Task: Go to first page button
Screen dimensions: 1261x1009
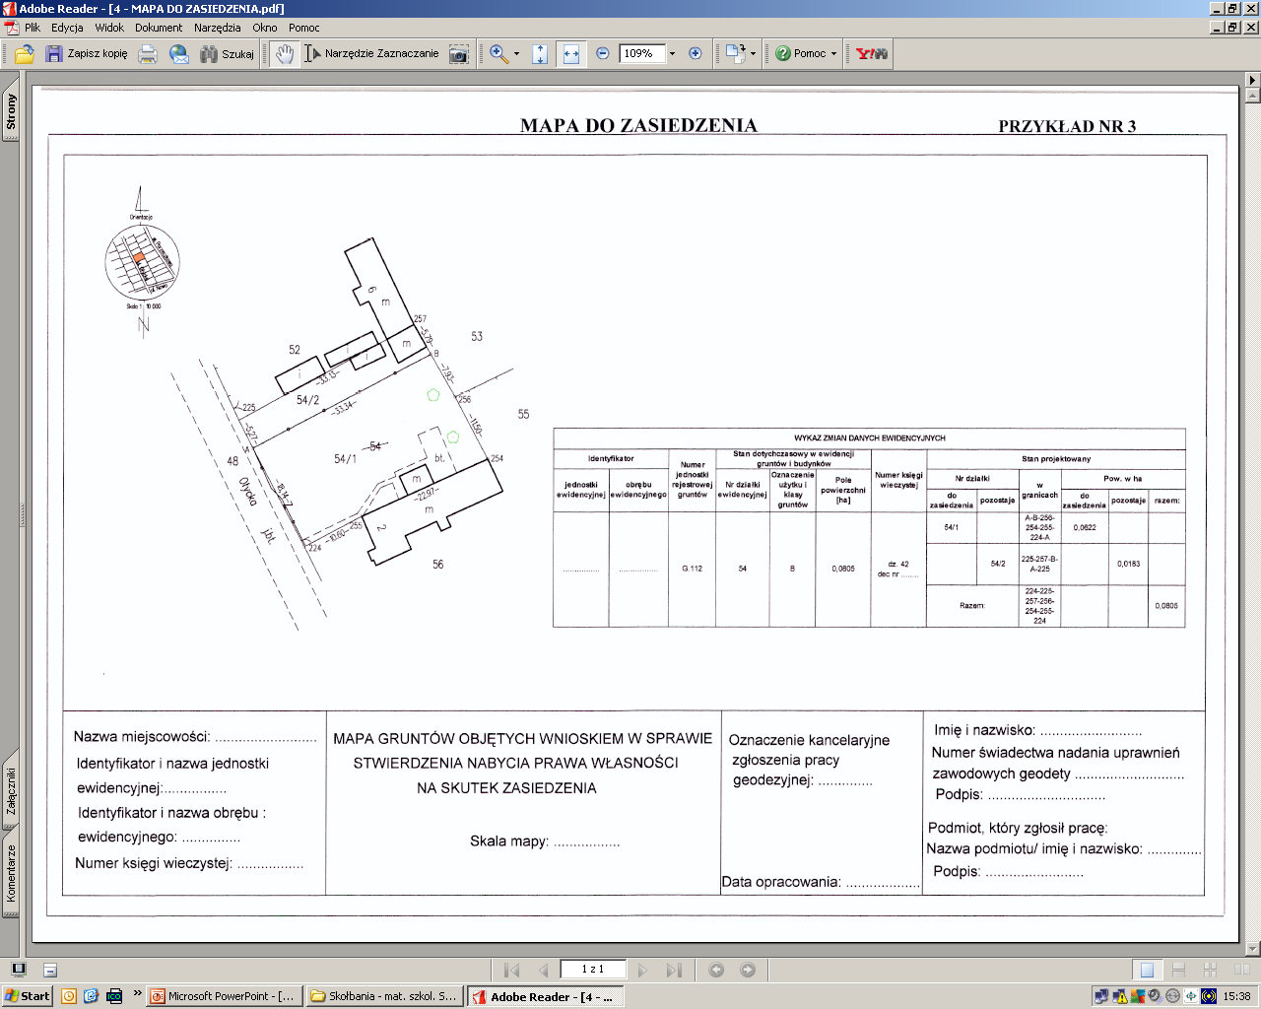Action: (511, 970)
